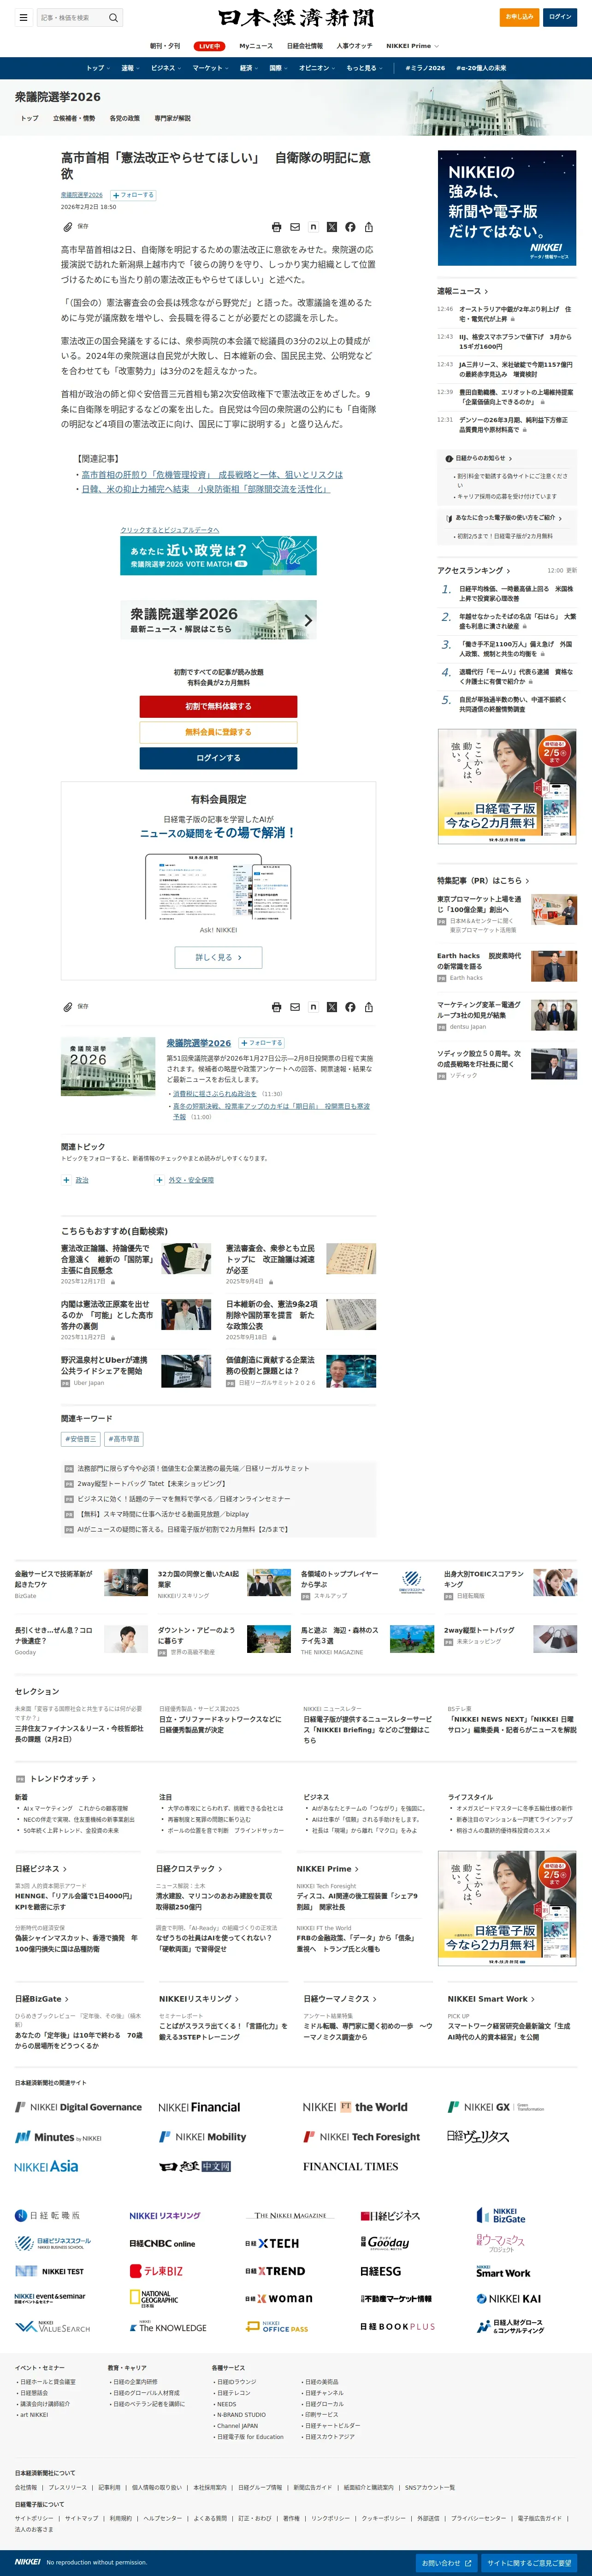Image resolution: width=592 pixels, height=2576 pixels.
Task: Share on X using the icon below the headline
Action: click(332, 227)
